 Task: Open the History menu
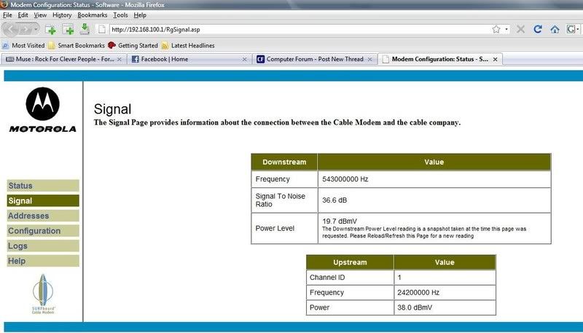point(62,15)
